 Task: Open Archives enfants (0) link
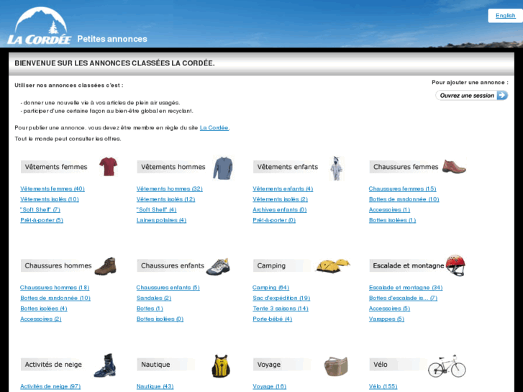[x=280, y=209]
